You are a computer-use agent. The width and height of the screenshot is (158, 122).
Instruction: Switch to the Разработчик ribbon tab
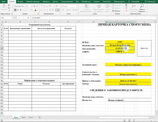86,2
